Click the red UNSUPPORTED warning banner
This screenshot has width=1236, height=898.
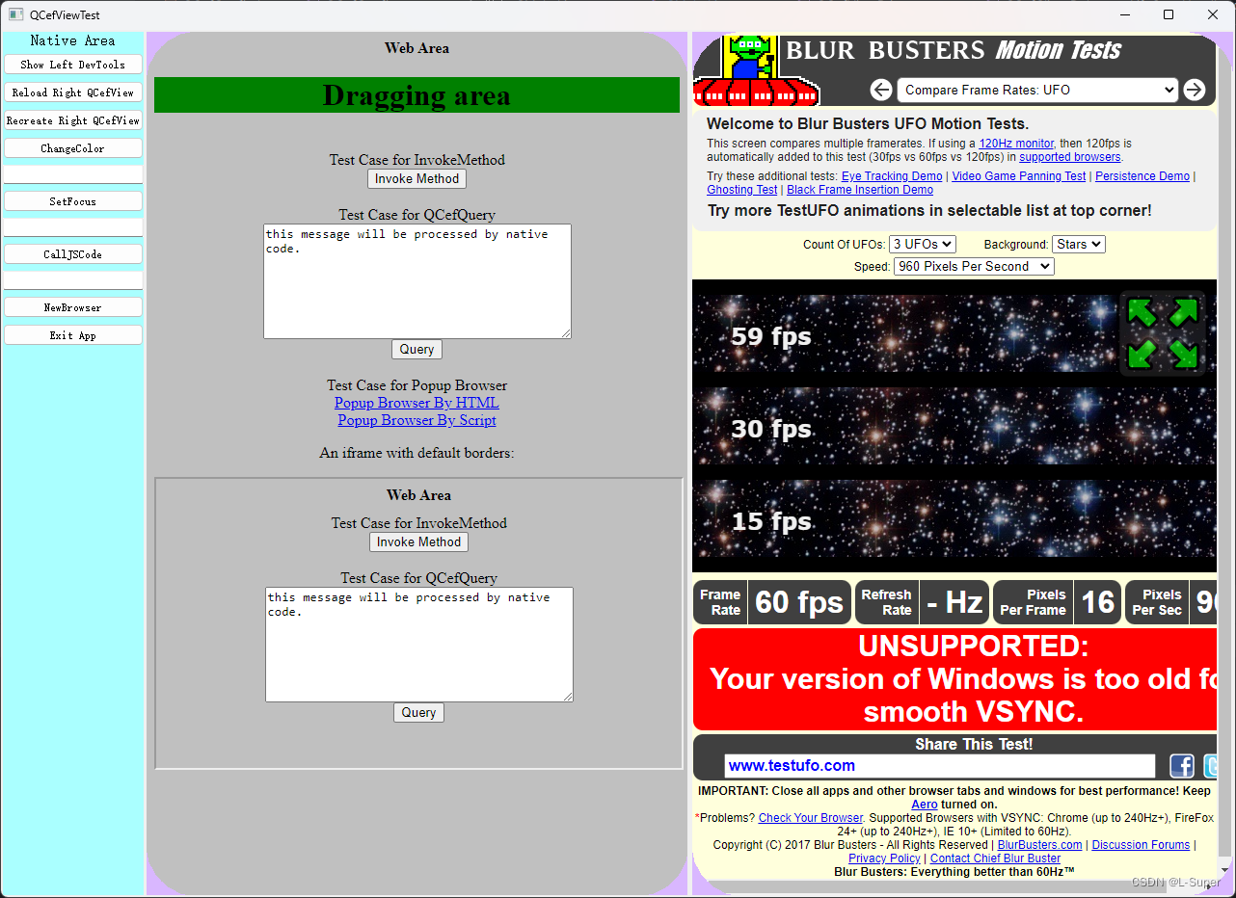(x=954, y=679)
